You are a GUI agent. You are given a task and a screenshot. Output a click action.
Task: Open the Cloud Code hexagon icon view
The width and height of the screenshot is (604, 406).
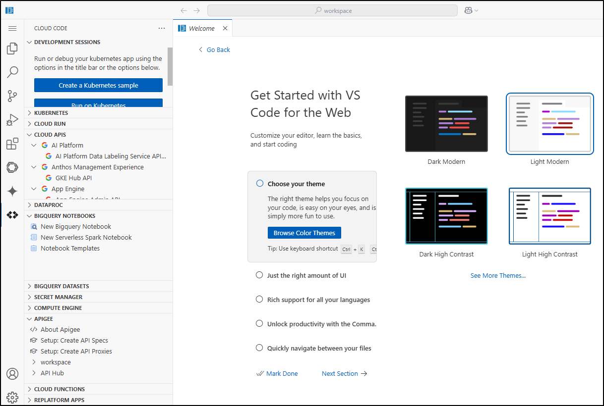pos(12,167)
